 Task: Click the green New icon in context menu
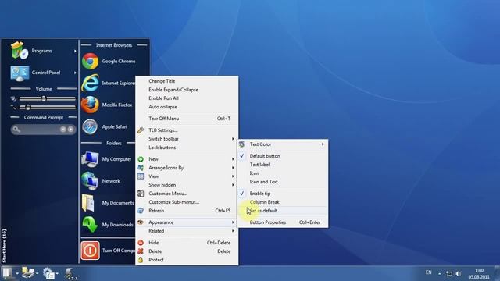click(141, 159)
